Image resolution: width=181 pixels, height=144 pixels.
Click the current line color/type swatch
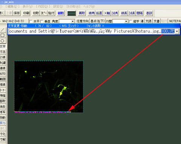[72, 13]
